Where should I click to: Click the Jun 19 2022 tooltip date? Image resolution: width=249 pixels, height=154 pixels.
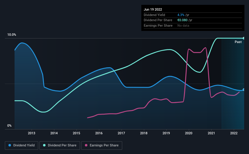[153, 9]
